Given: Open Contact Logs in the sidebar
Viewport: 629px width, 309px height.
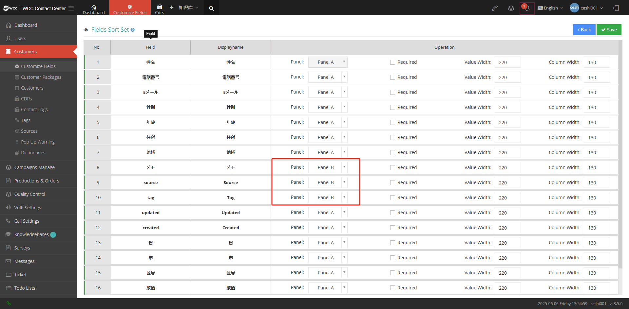Looking at the screenshot, I should tap(34, 110).
